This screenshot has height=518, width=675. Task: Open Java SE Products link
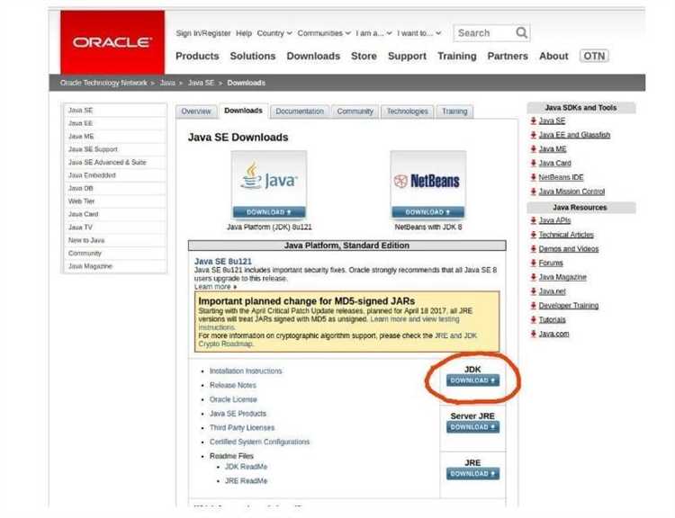[x=238, y=414]
